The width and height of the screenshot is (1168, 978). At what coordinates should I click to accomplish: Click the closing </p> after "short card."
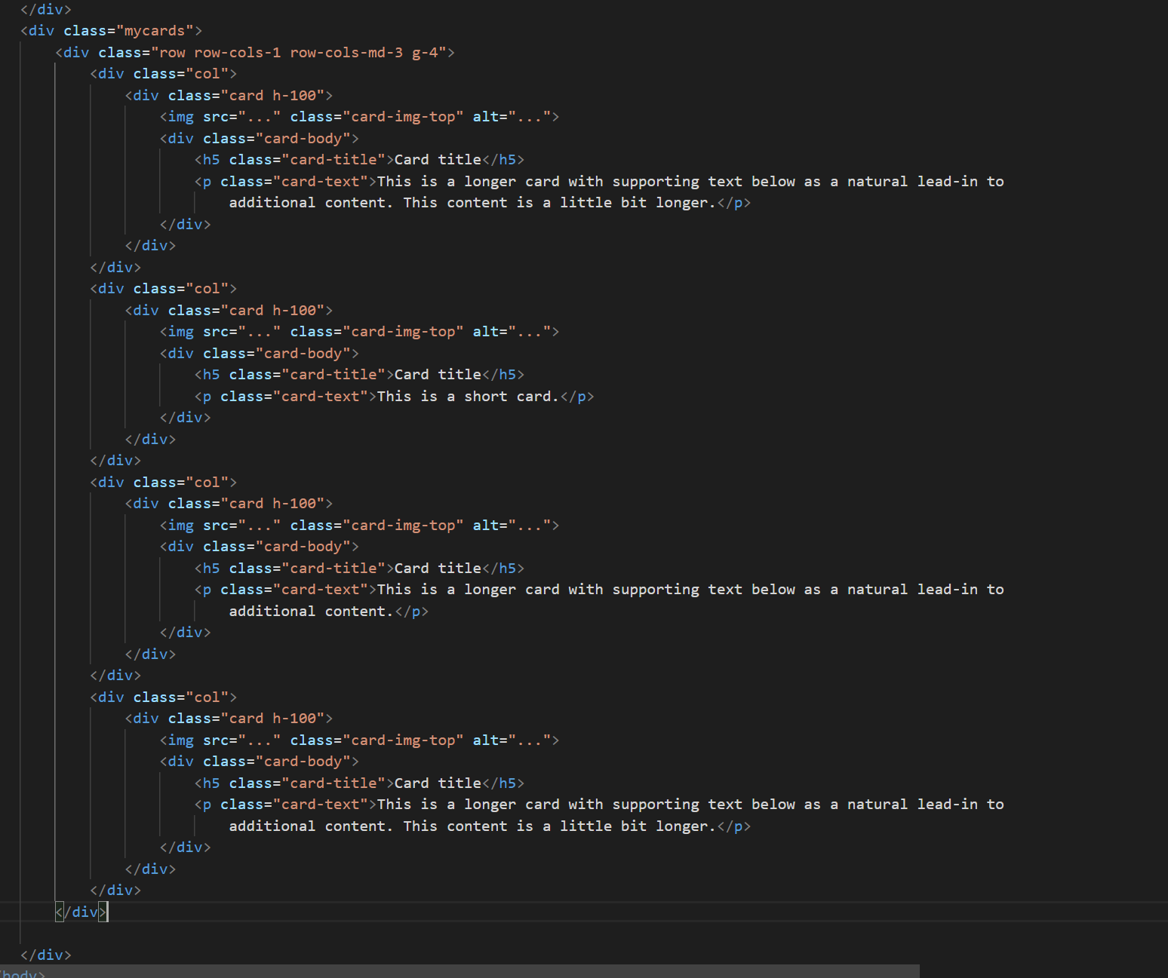pos(577,397)
